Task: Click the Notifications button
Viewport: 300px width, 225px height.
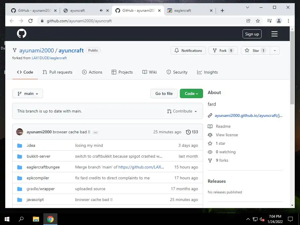Action: pos(188,50)
